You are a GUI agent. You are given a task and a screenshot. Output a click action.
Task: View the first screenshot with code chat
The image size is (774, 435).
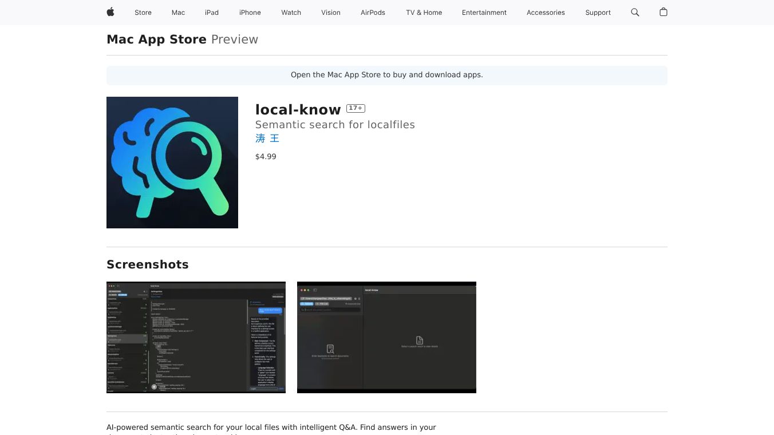tap(196, 337)
